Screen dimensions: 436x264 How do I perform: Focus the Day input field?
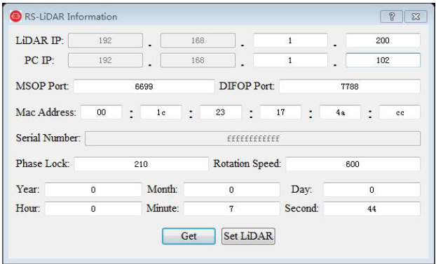[372, 190]
